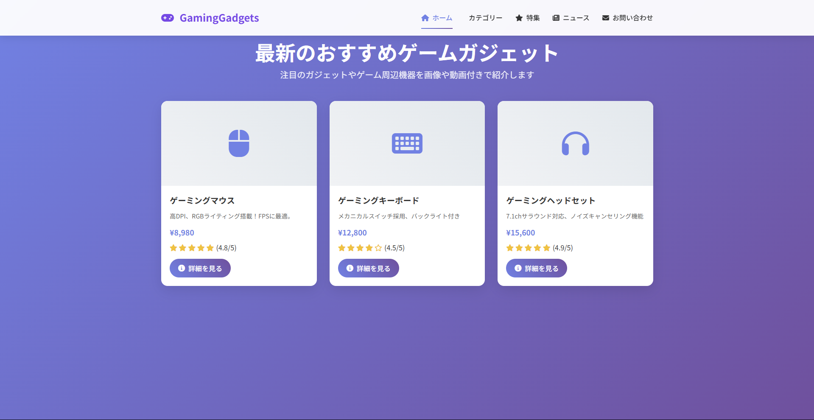Click the headphones icon in third card
The height and width of the screenshot is (420, 814).
coord(575,143)
